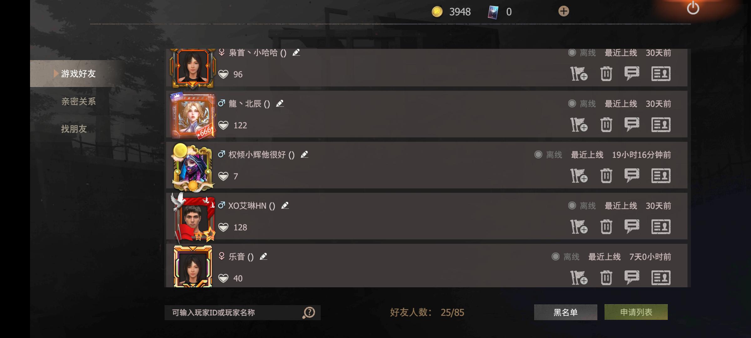
Task: View profile card of 乐音
Action: coord(661,278)
